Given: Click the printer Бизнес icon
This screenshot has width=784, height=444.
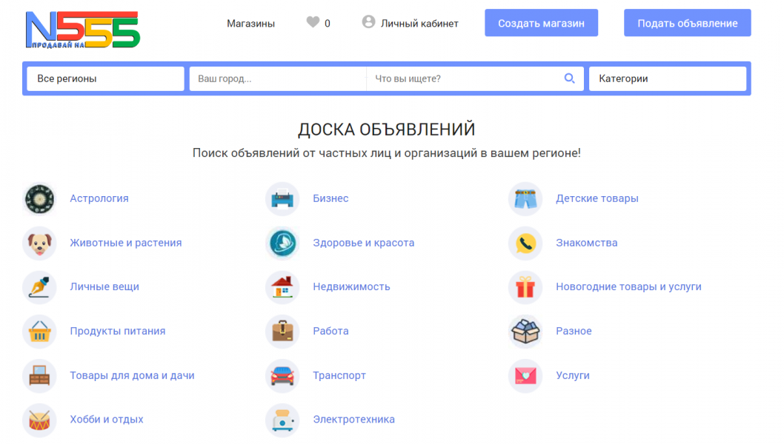Looking at the screenshot, I should [282, 199].
